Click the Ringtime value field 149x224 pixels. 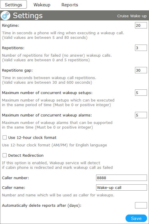[141, 25]
